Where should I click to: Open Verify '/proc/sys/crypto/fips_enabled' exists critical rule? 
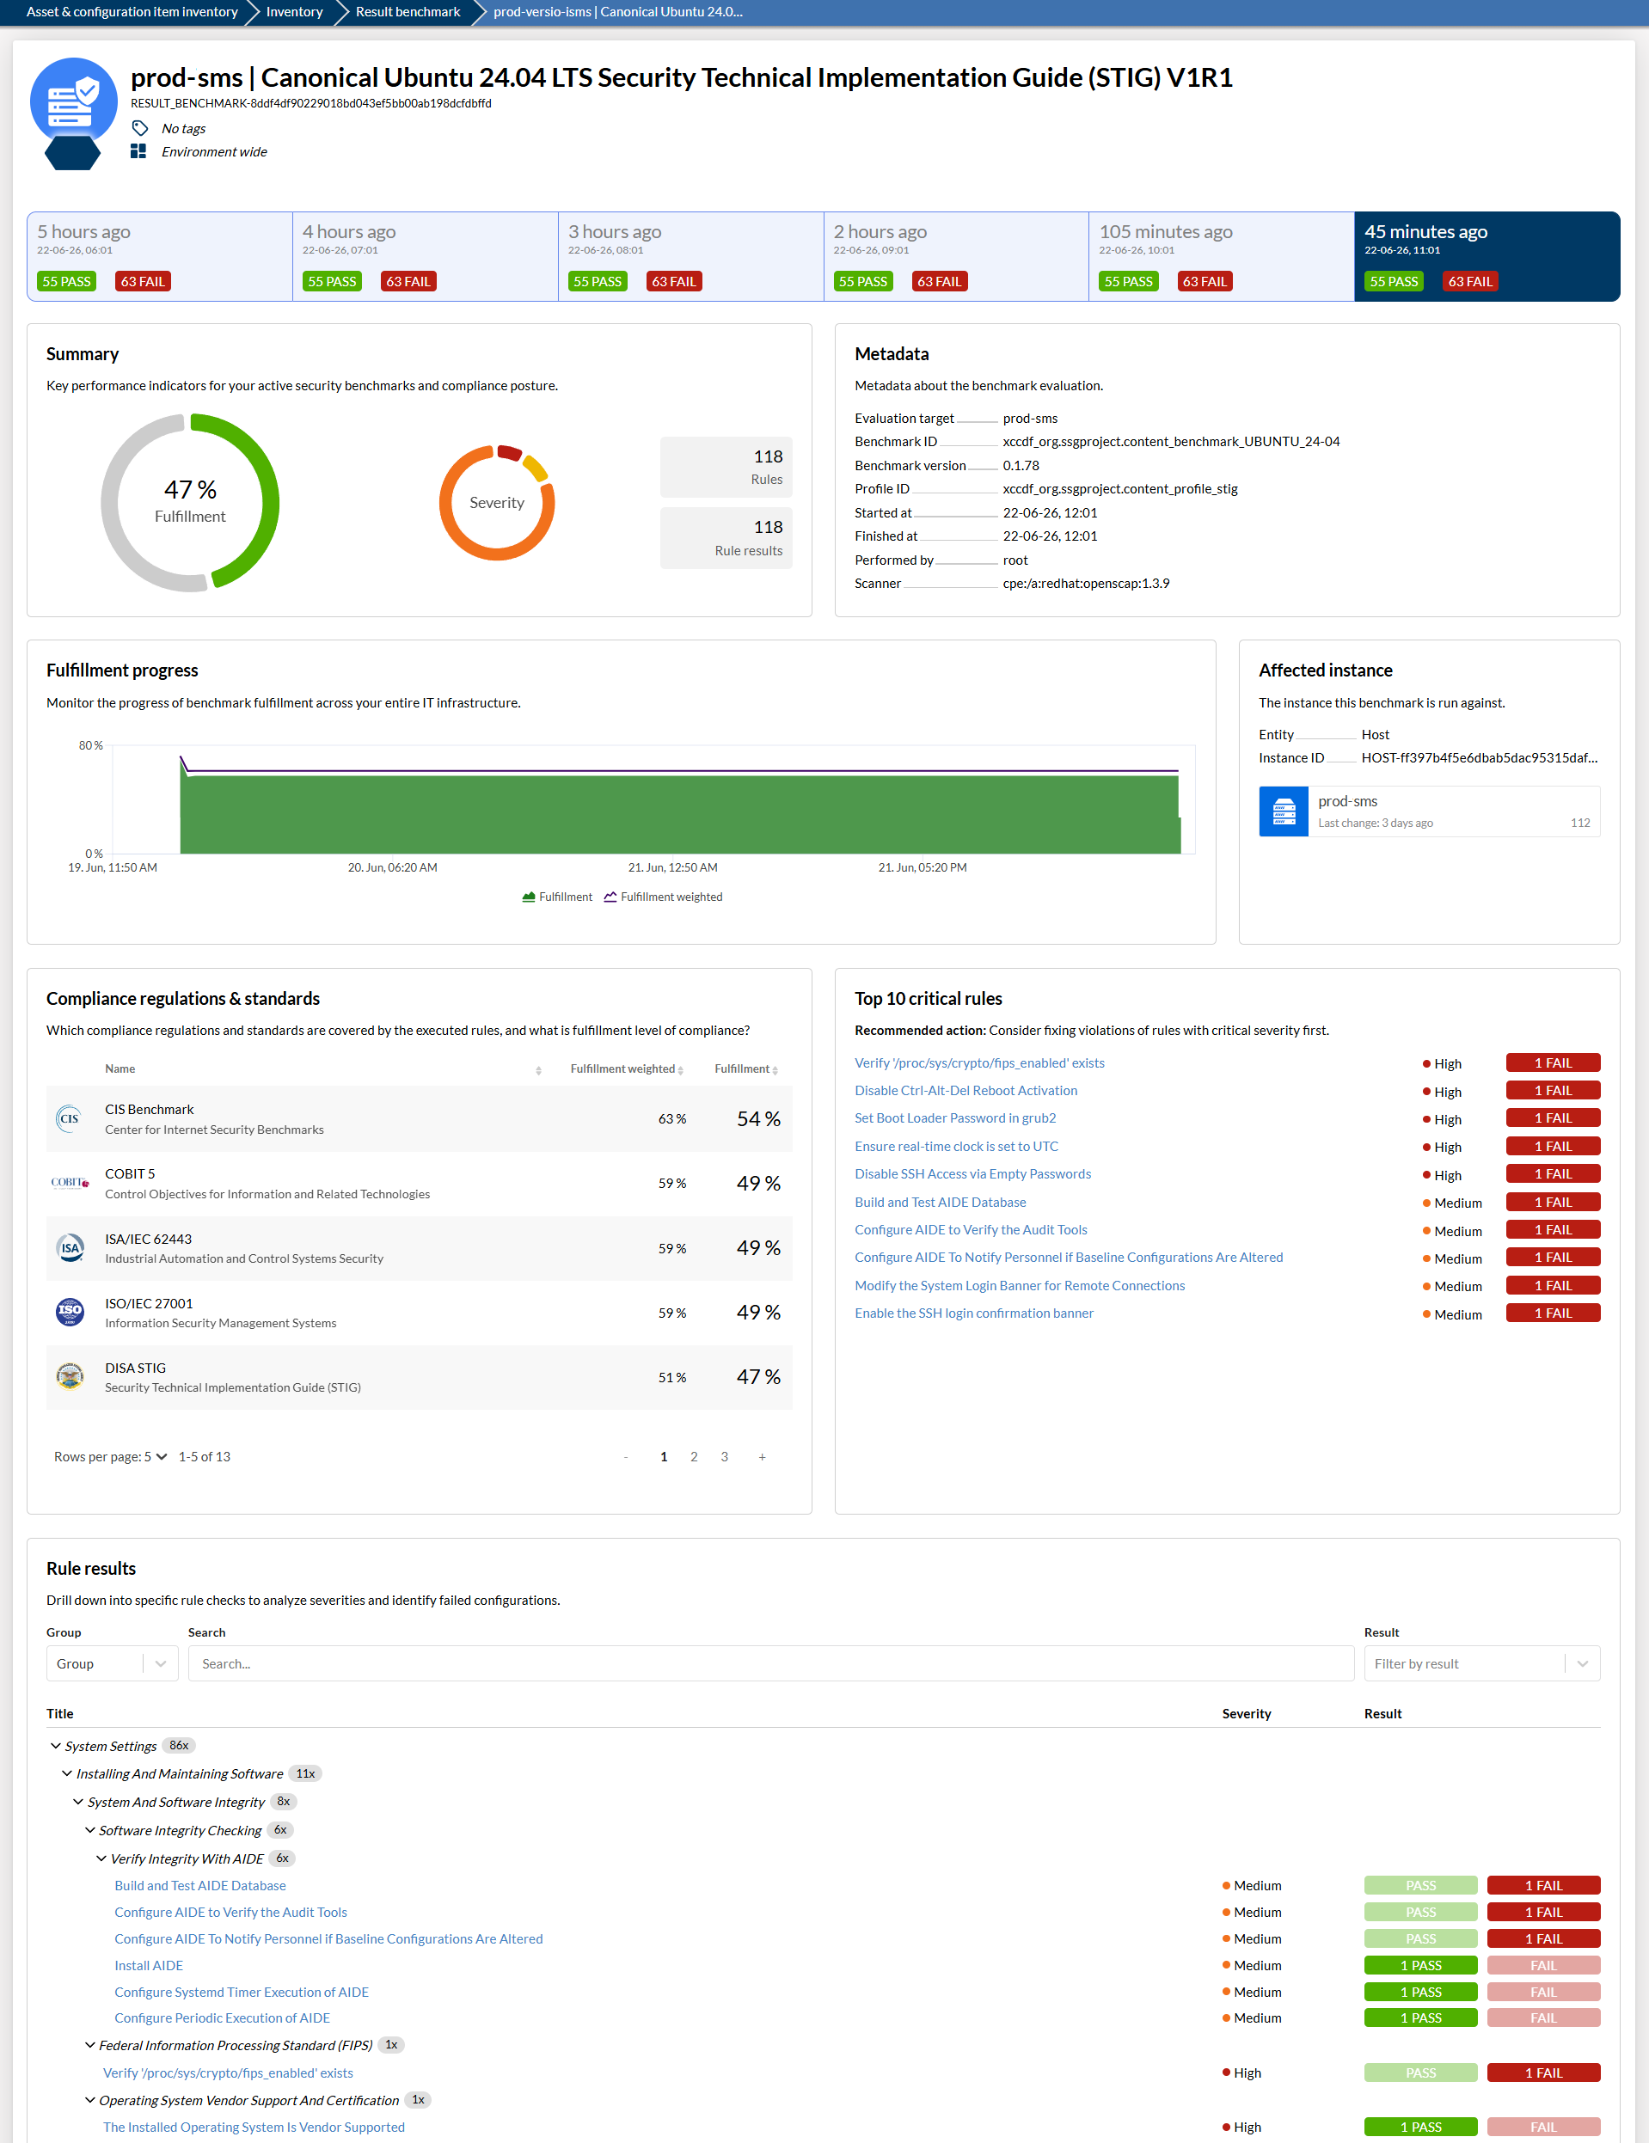coord(979,1062)
